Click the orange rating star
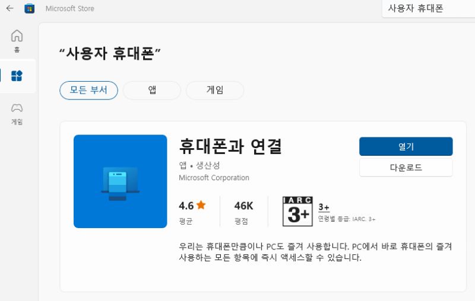 (201, 205)
